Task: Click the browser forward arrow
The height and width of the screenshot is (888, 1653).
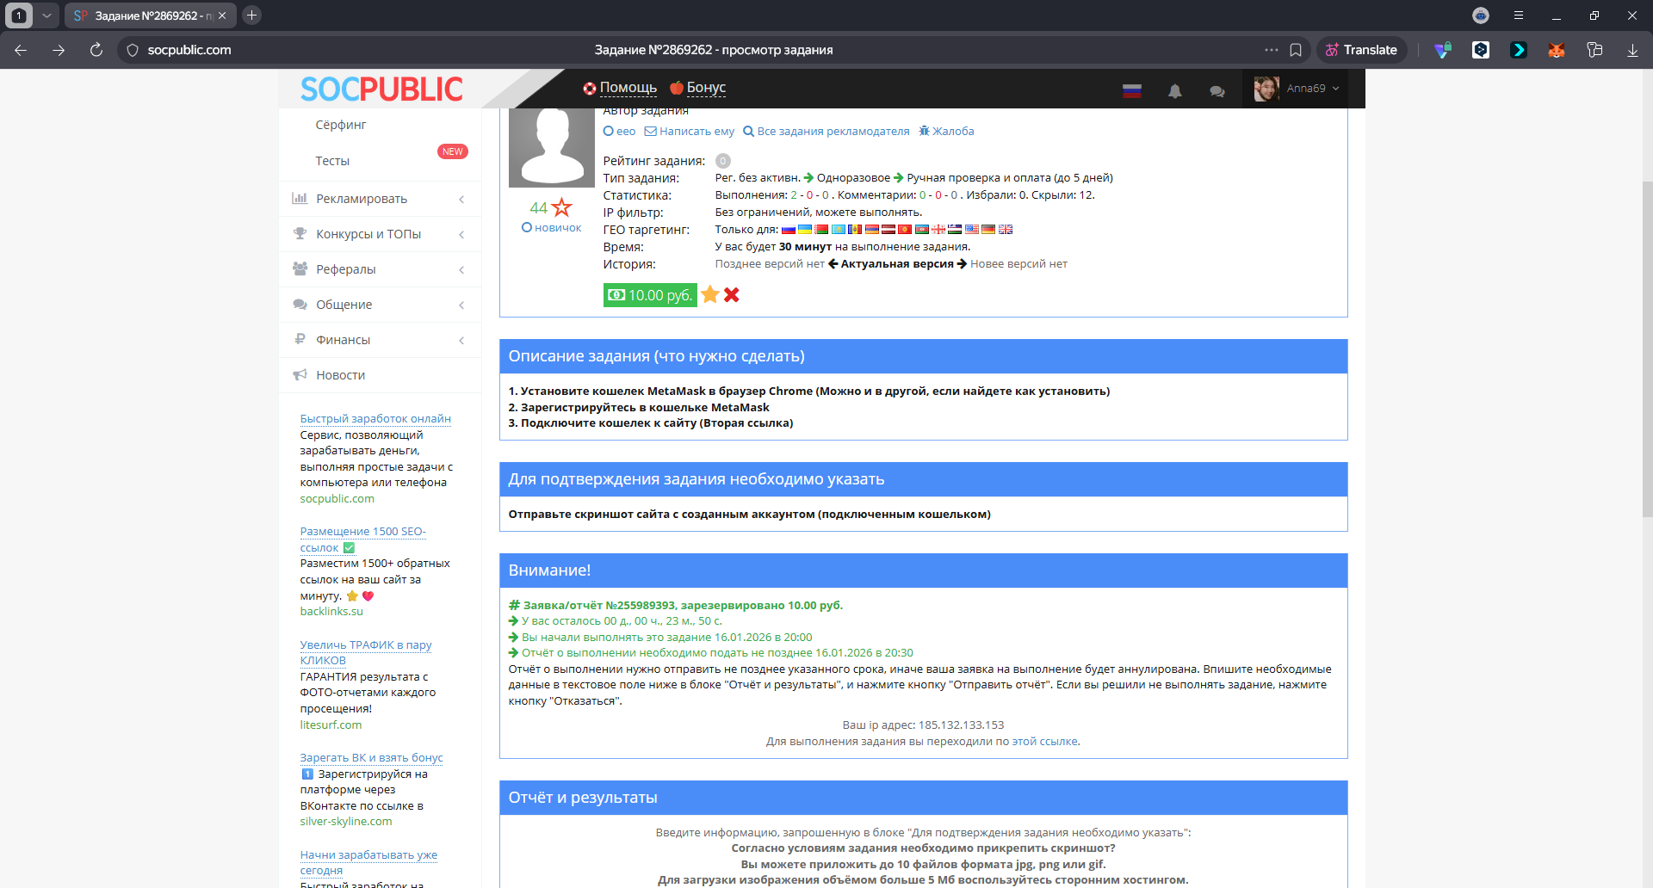Action: point(59,50)
